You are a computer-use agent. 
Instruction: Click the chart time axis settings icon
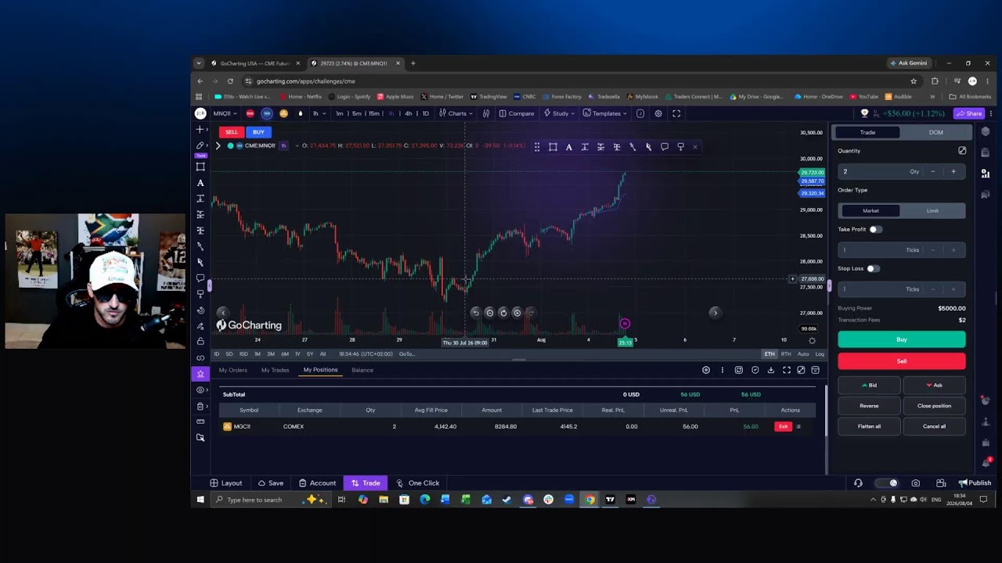[812, 340]
